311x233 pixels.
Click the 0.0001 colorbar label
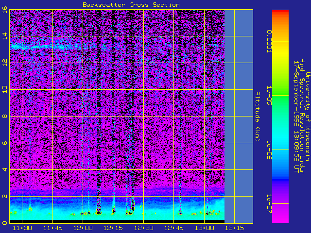click(269, 41)
